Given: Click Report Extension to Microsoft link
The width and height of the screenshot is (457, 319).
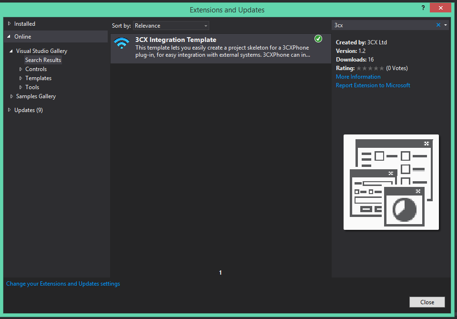Looking at the screenshot, I should click(373, 85).
